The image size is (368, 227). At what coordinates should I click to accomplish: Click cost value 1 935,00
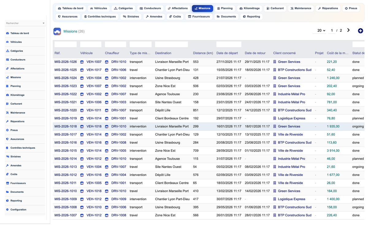pos(333,126)
